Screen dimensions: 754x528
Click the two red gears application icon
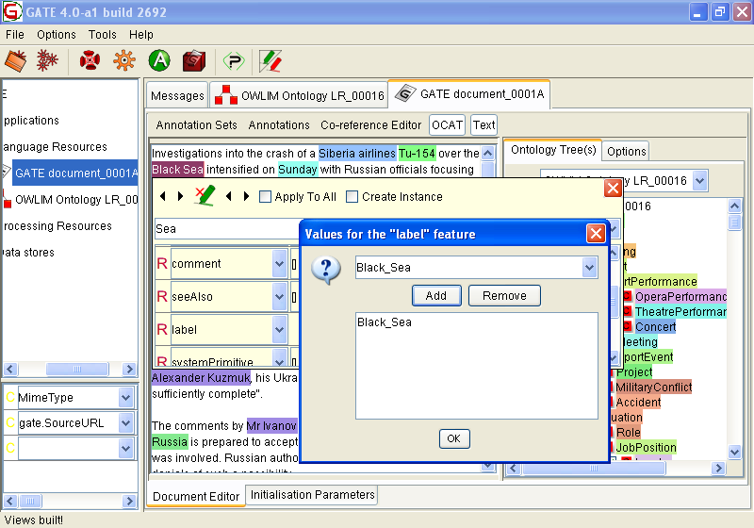click(x=46, y=61)
